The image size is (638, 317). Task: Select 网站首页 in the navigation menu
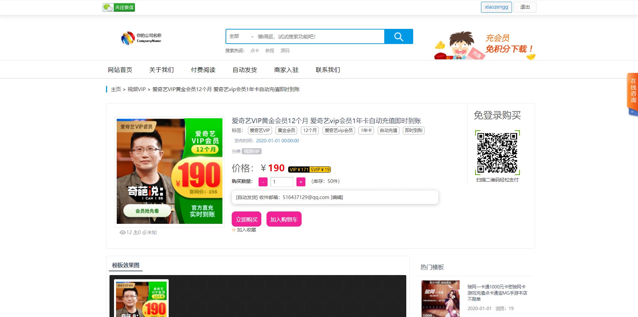[120, 69]
